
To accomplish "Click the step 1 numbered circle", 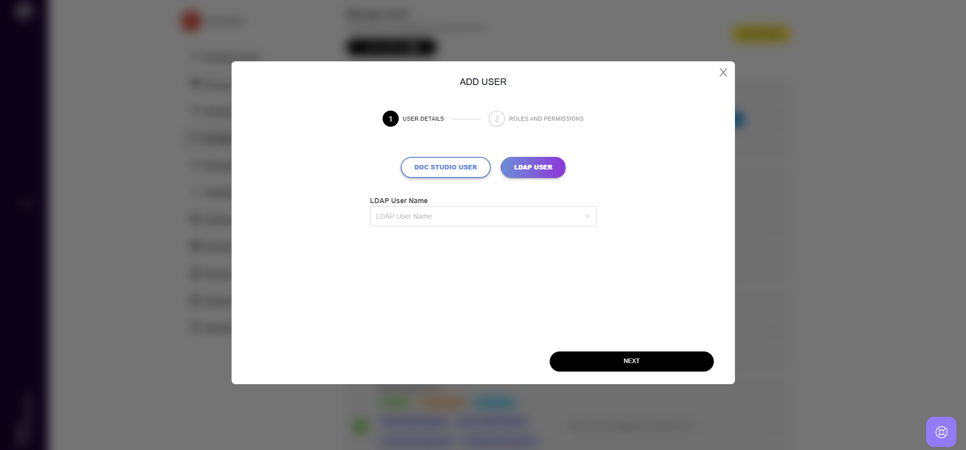I will click(390, 119).
